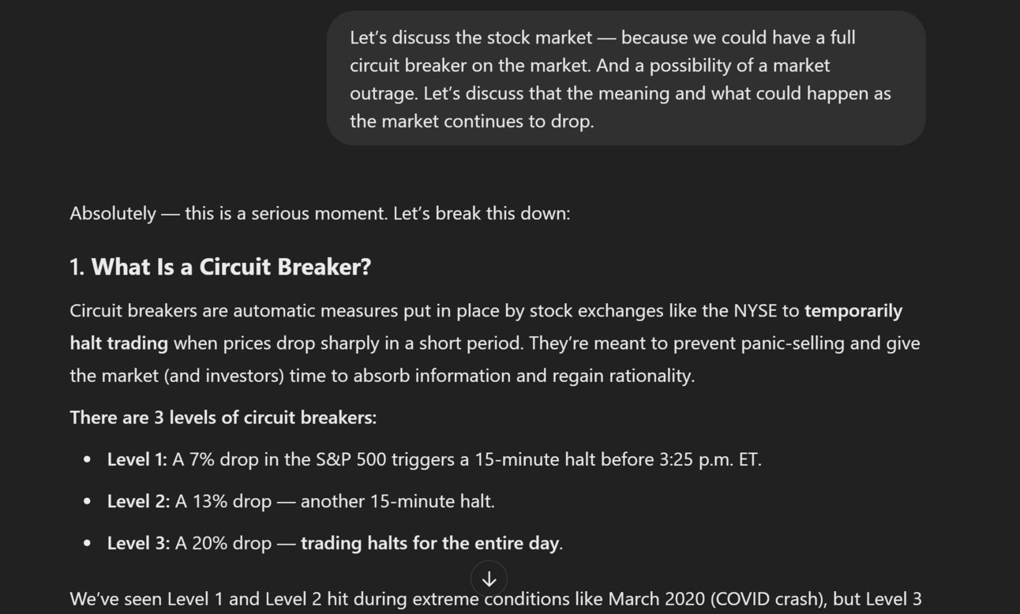Click the "15-minute halt before 3:25 p.m. ET" text
Image resolution: width=1020 pixels, height=614 pixels.
point(617,459)
